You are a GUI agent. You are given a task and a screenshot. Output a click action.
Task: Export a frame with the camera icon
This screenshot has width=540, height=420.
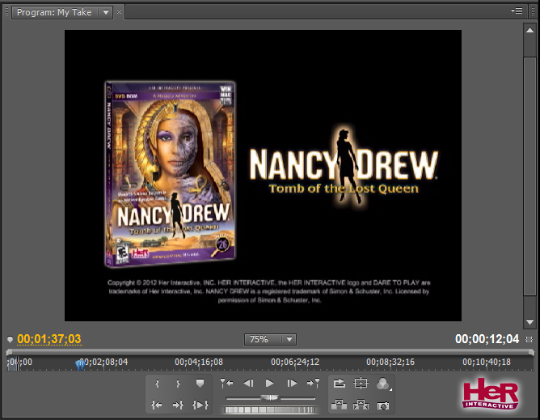click(x=383, y=405)
